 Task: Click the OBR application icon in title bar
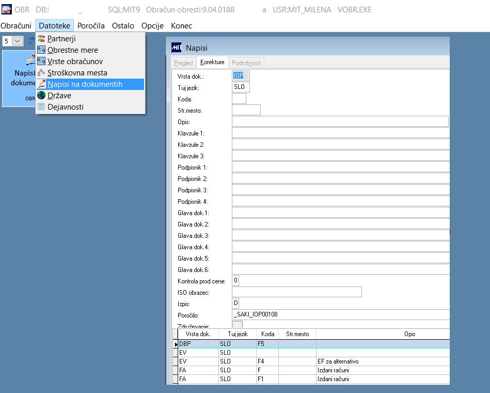coord(7,10)
